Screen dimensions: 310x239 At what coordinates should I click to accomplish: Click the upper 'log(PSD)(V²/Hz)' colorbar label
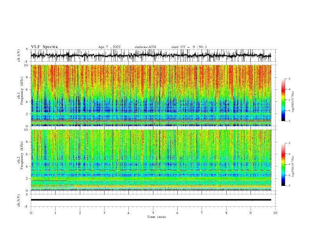coord(293,102)
